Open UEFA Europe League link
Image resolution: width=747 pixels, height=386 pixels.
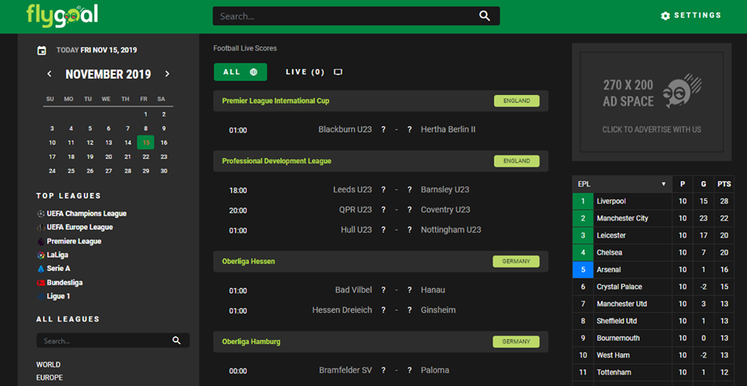tap(79, 227)
